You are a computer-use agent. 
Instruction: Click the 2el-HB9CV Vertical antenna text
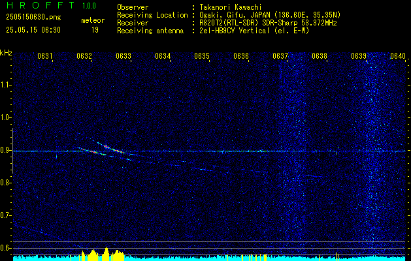click(x=254, y=31)
